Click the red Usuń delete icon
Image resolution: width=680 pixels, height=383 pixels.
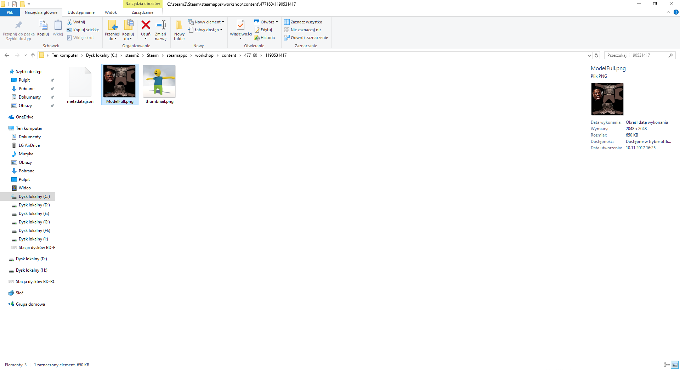coord(146,25)
